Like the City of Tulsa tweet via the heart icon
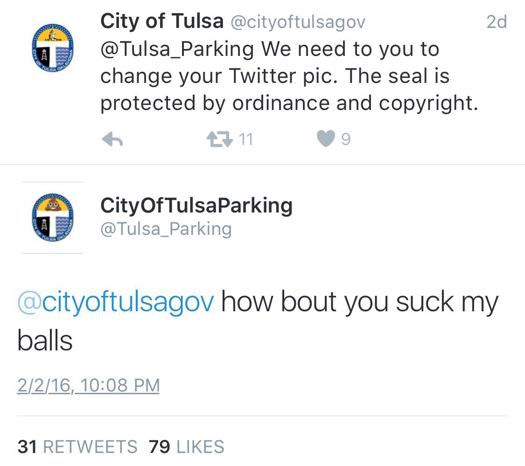 (x=326, y=139)
